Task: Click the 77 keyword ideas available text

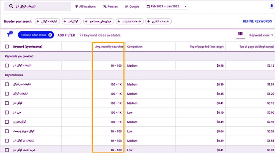Action: (x=100, y=35)
